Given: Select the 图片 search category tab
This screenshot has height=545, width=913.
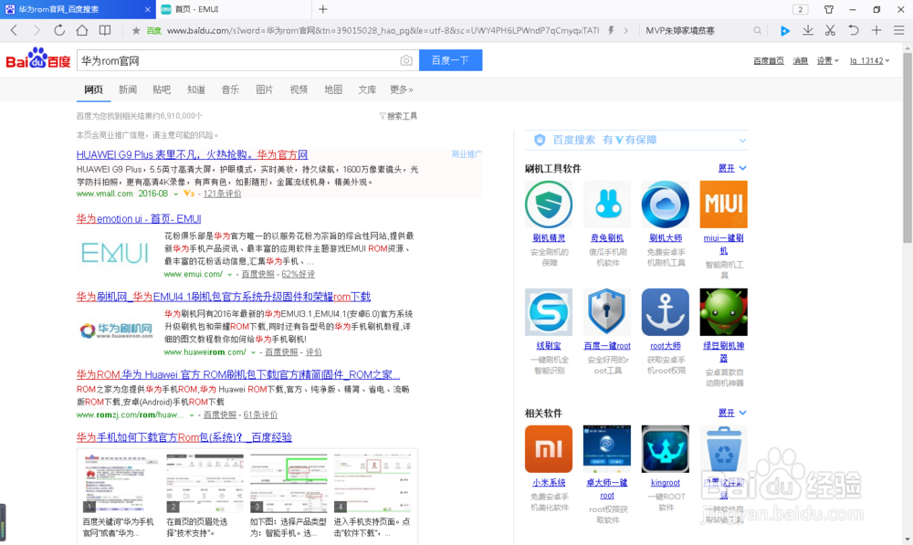Looking at the screenshot, I should click(265, 89).
